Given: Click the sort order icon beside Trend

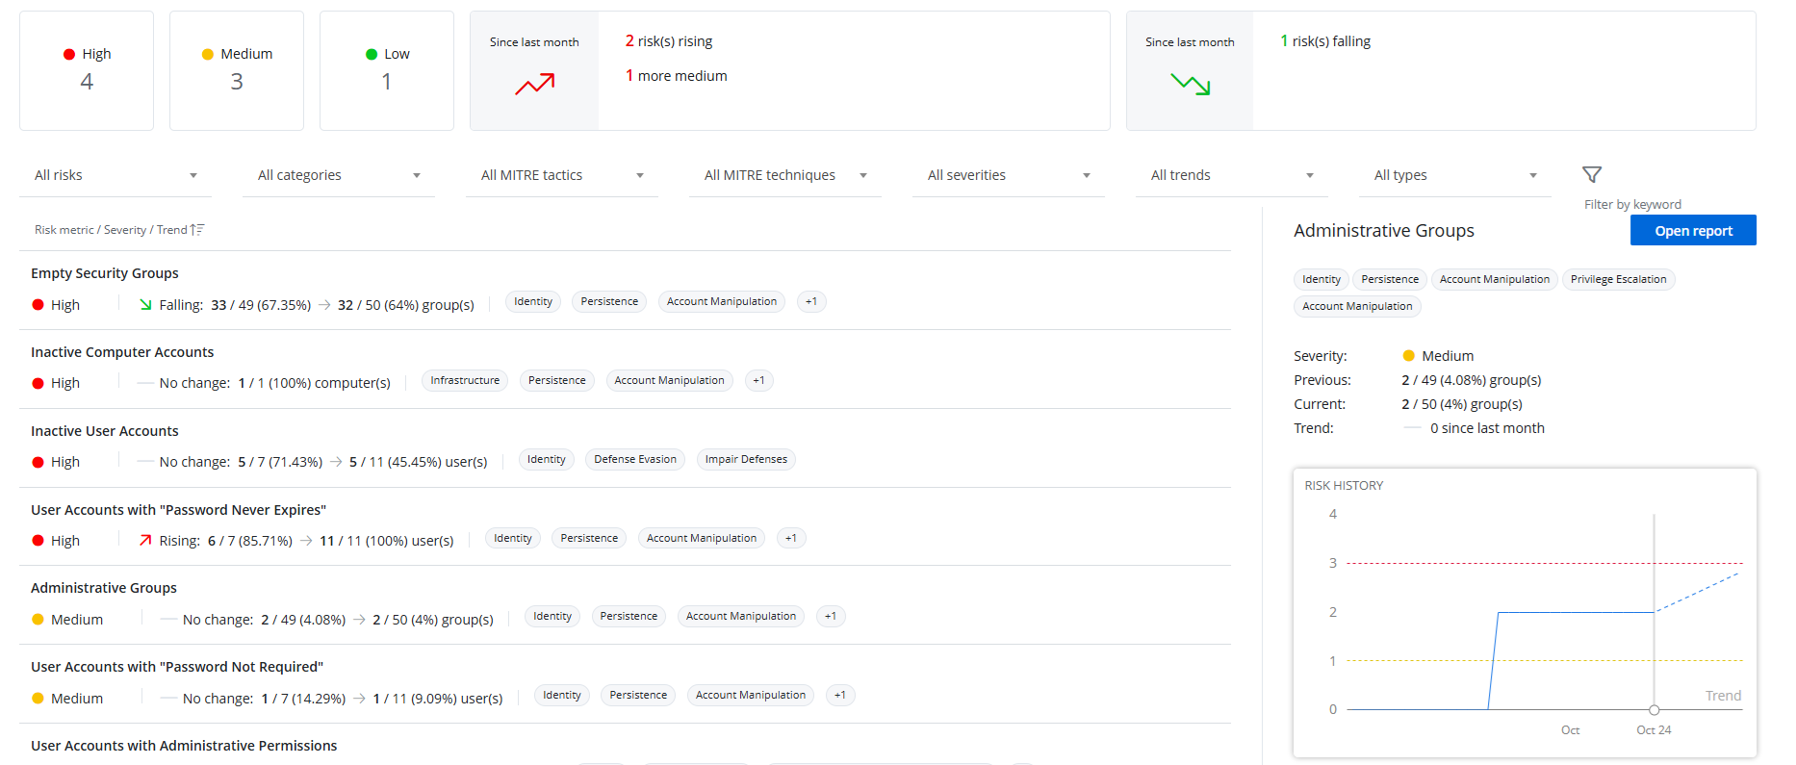Looking at the screenshot, I should click(196, 230).
